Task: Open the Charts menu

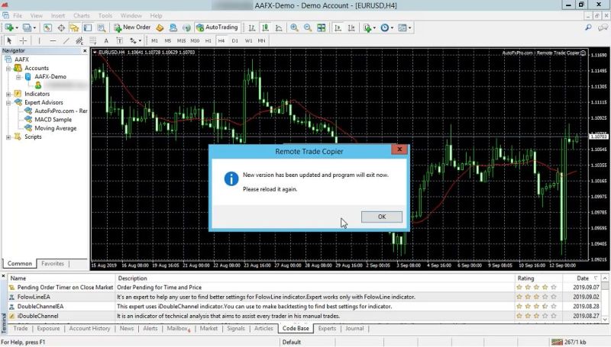Action: [x=81, y=15]
